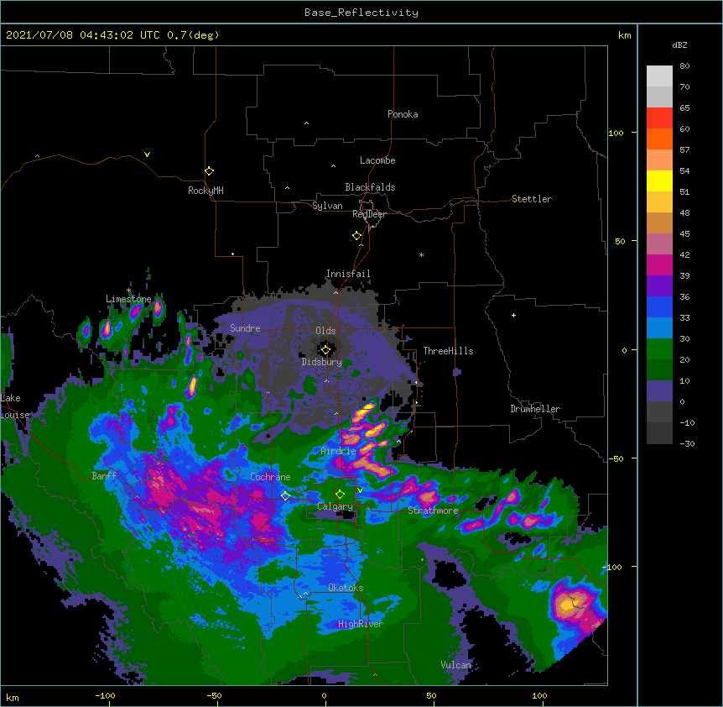723x707 pixels.
Task: Select the yellow radar site marker at Olds
Action: point(325,350)
